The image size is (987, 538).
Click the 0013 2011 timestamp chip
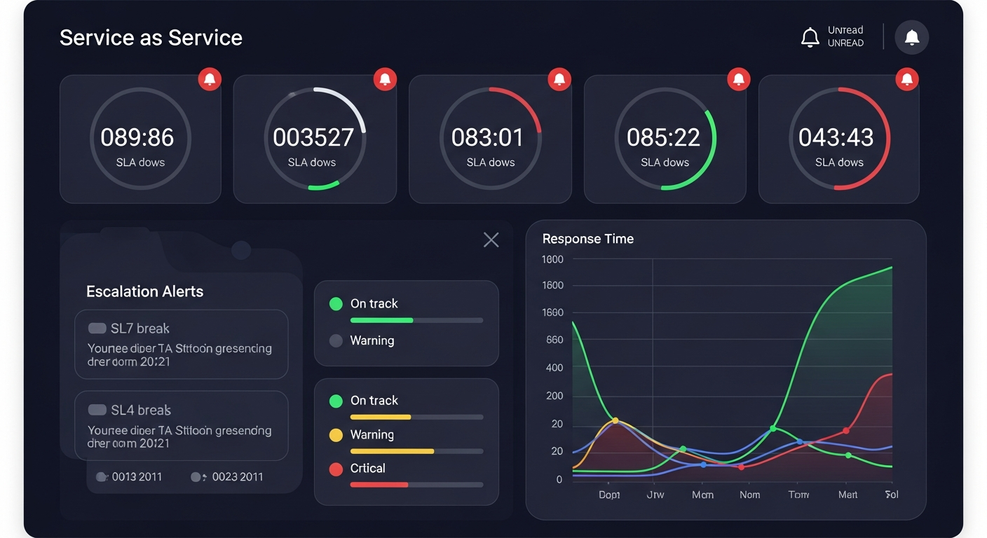129,477
